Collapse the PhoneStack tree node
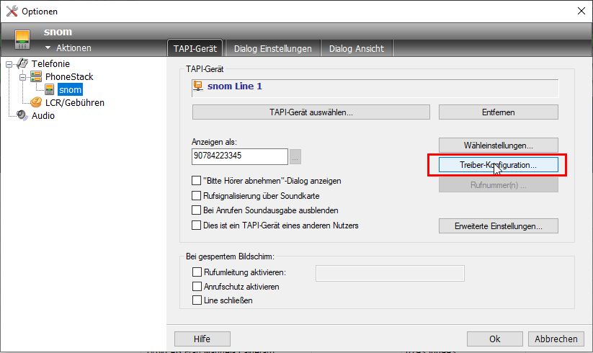 click(x=22, y=76)
